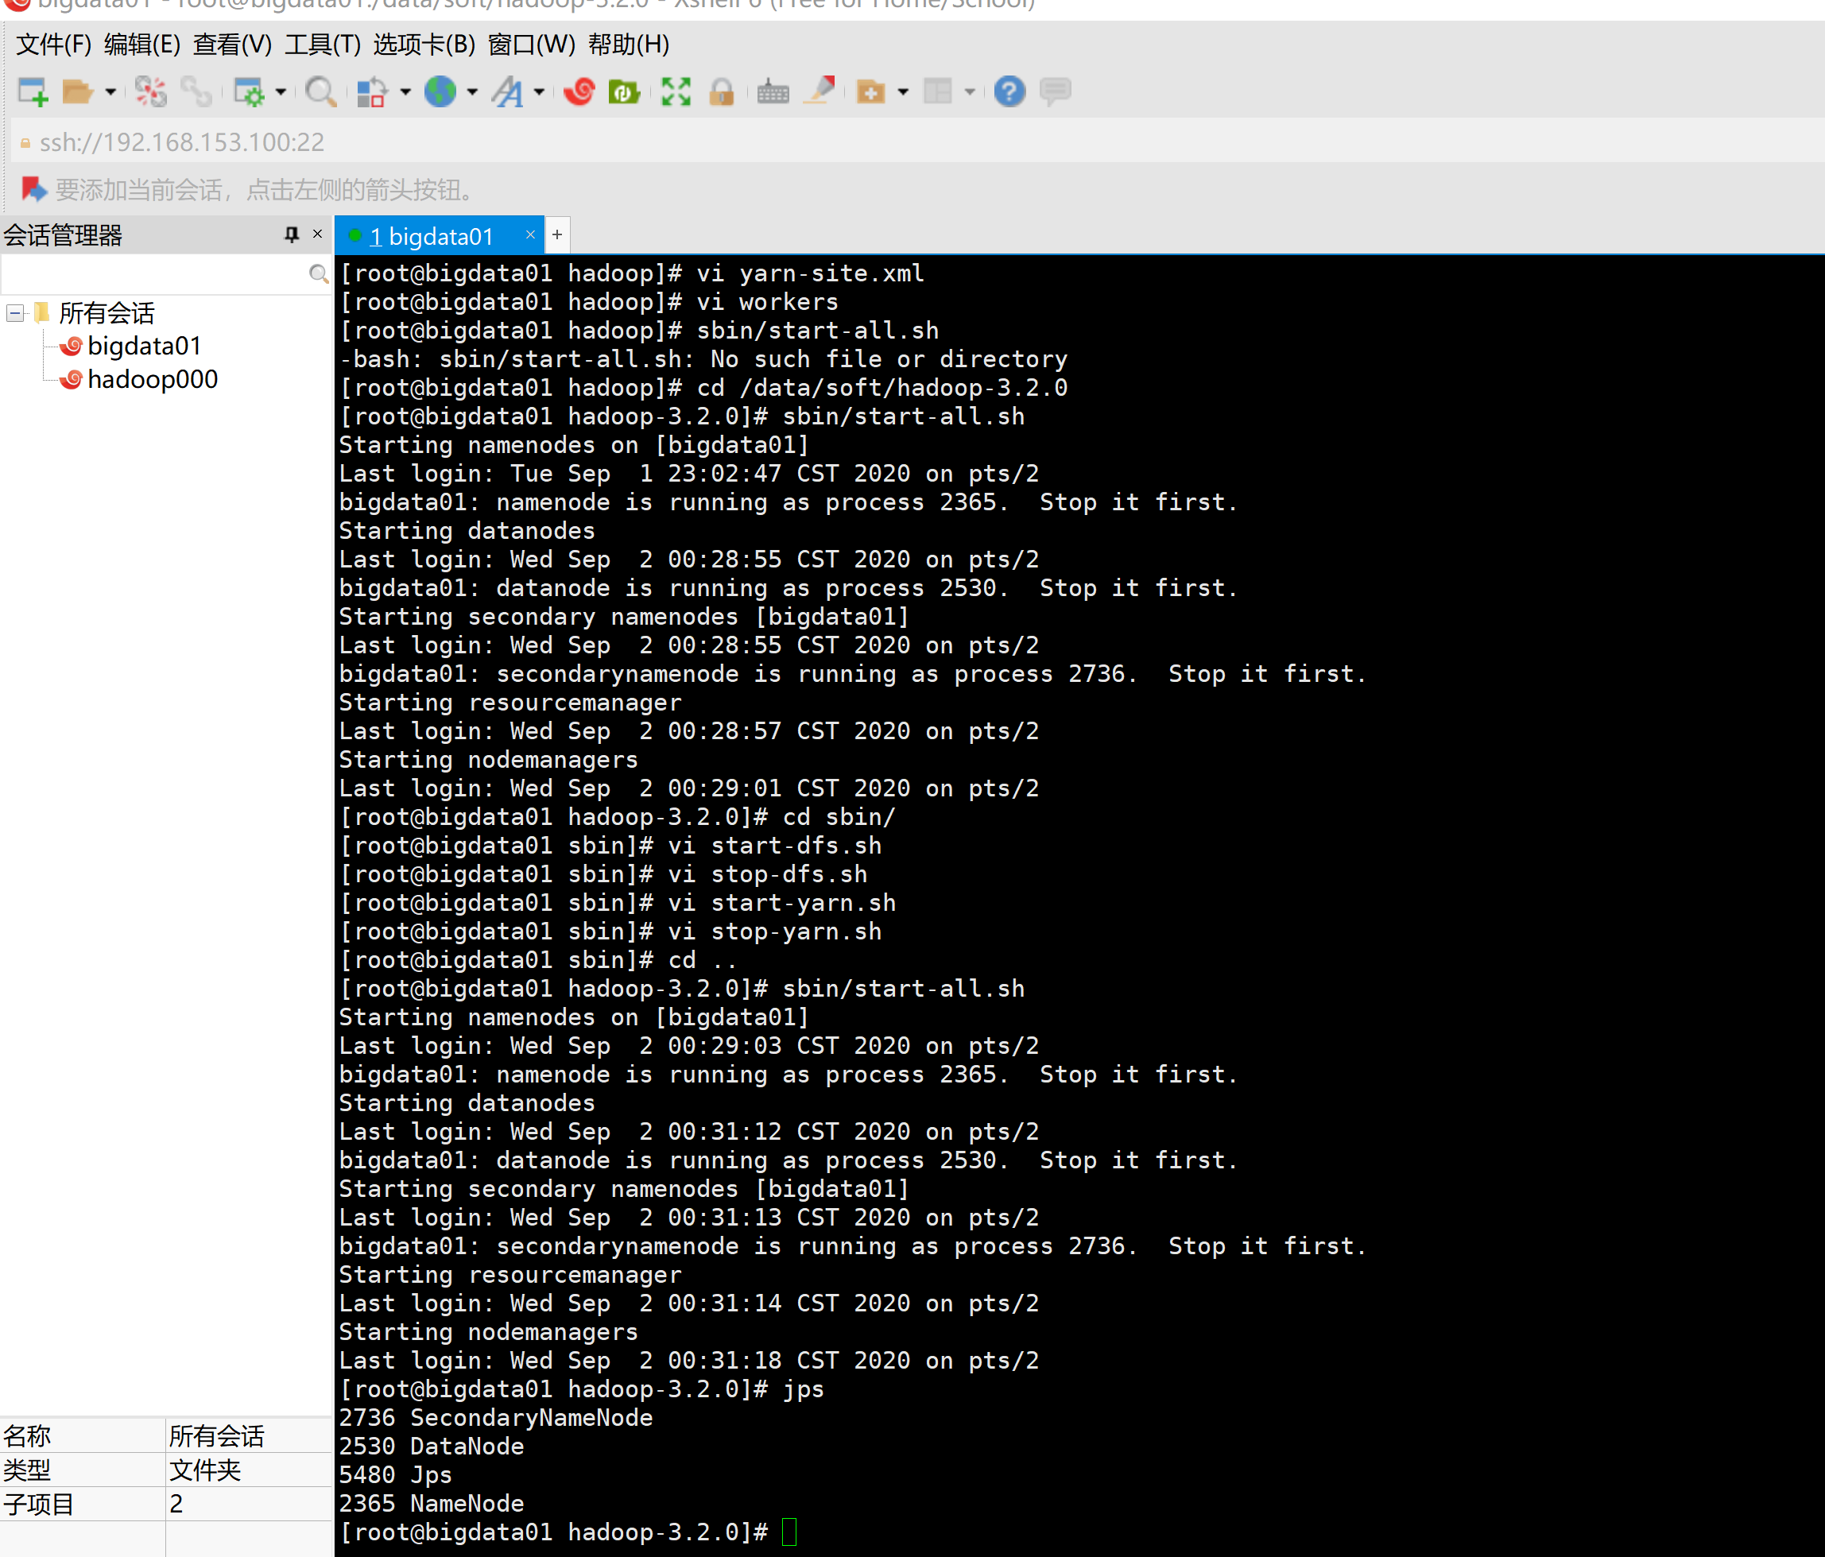The width and height of the screenshot is (1825, 1557).
Task: Open Find with the magnifier icon
Action: tap(320, 91)
